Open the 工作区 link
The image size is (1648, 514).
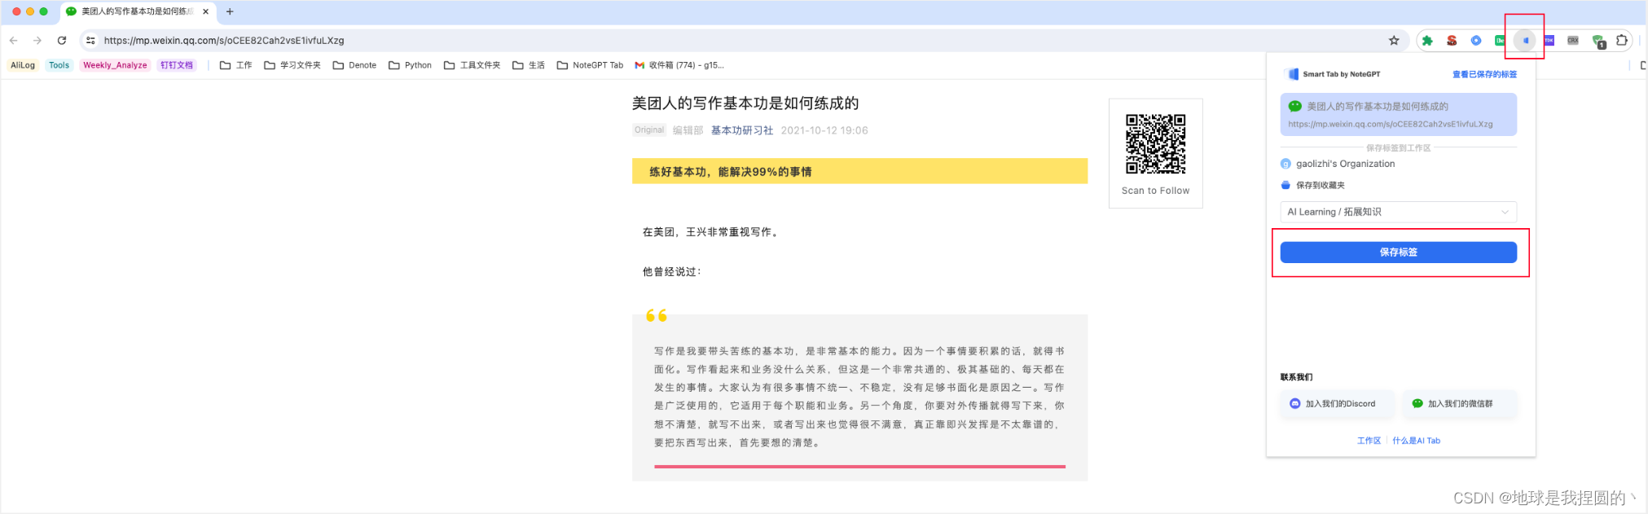[1369, 441]
